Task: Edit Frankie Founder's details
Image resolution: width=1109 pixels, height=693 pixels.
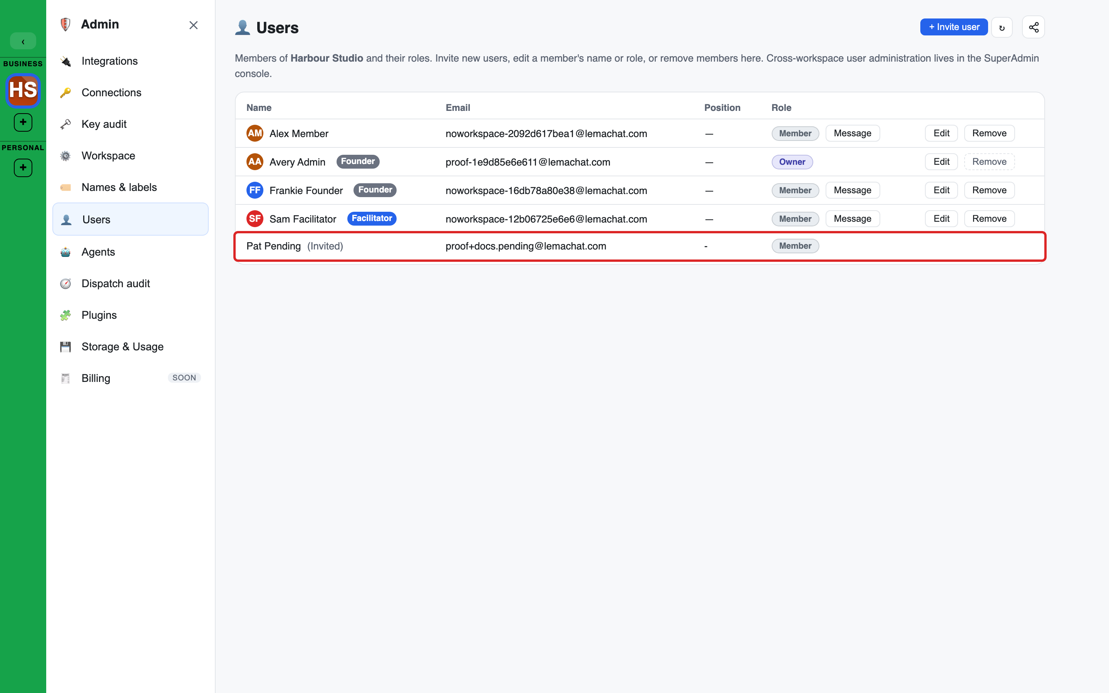Action: [941, 190]
